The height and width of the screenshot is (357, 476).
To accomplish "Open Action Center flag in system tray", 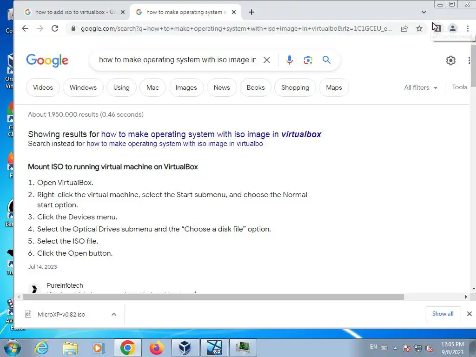I will (x=407, y=348).
